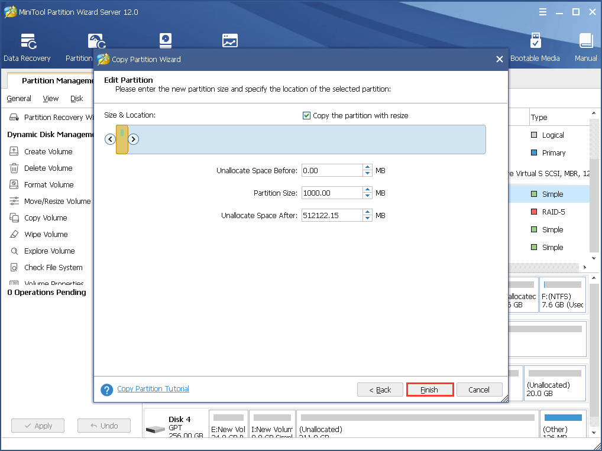Click the partition size location bar
The height and width of the screenshot is (451, 602).
click(x=301, y=139)
